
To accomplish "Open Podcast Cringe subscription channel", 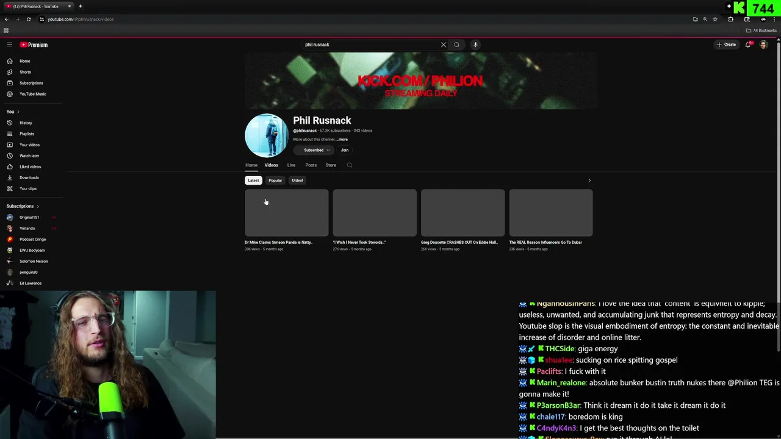I will coord(34,240).
